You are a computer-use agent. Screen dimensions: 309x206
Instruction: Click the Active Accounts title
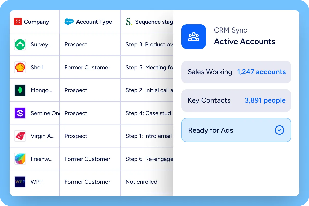point(244,41)
